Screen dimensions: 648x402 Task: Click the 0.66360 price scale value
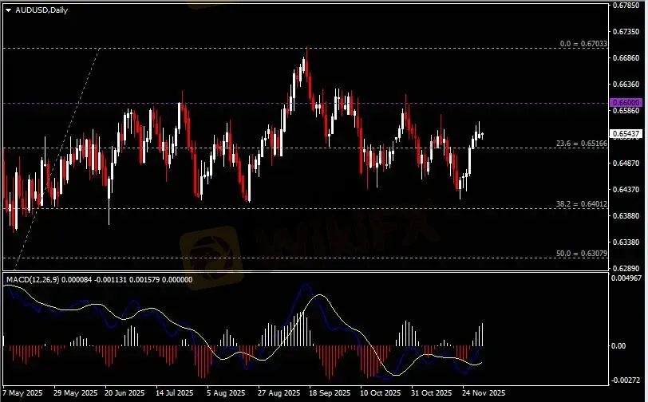pyautogui.click(x=626, y=85)
